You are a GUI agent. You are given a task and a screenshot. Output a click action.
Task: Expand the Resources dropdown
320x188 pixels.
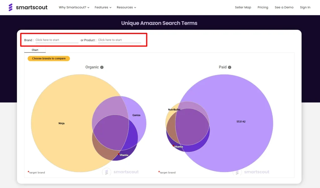point(126,7)
